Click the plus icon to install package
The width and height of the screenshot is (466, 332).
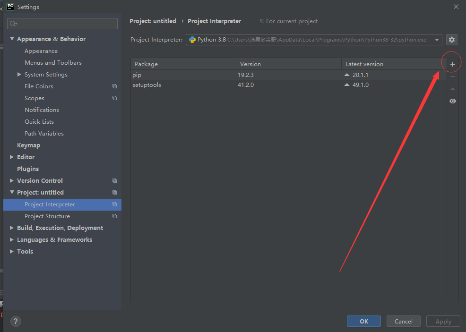tap(453, 64)
